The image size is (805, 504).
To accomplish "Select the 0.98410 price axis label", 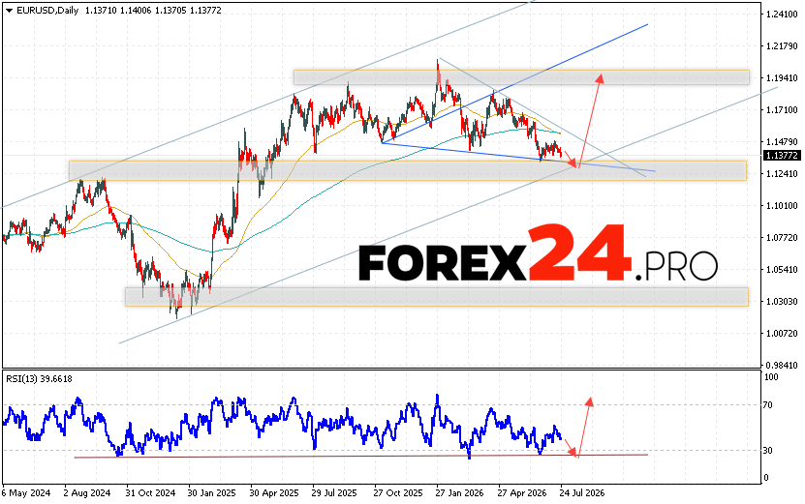I will point(782,365).
